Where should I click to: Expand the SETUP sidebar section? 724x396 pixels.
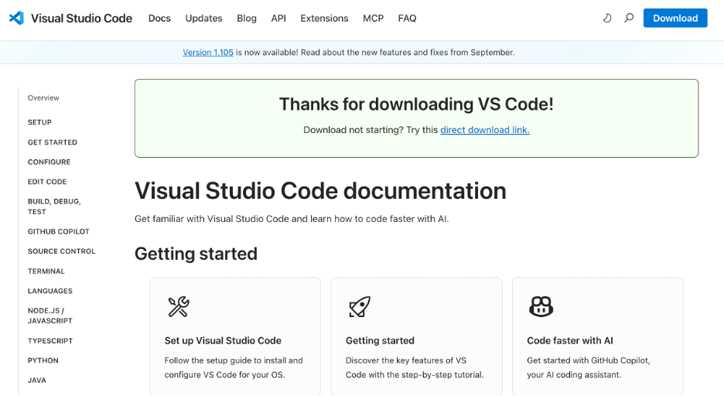[39, 122]
